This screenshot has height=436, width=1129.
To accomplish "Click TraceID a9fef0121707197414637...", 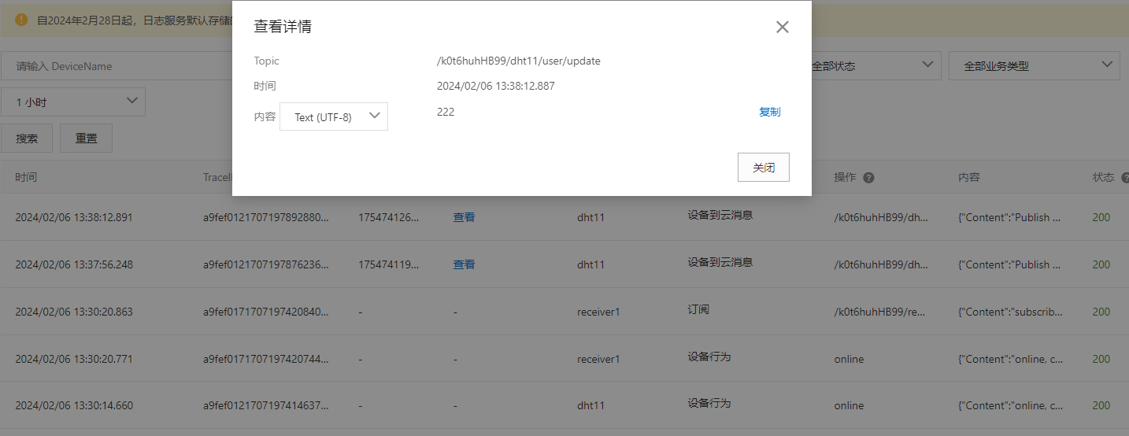I will pos(266,405).
